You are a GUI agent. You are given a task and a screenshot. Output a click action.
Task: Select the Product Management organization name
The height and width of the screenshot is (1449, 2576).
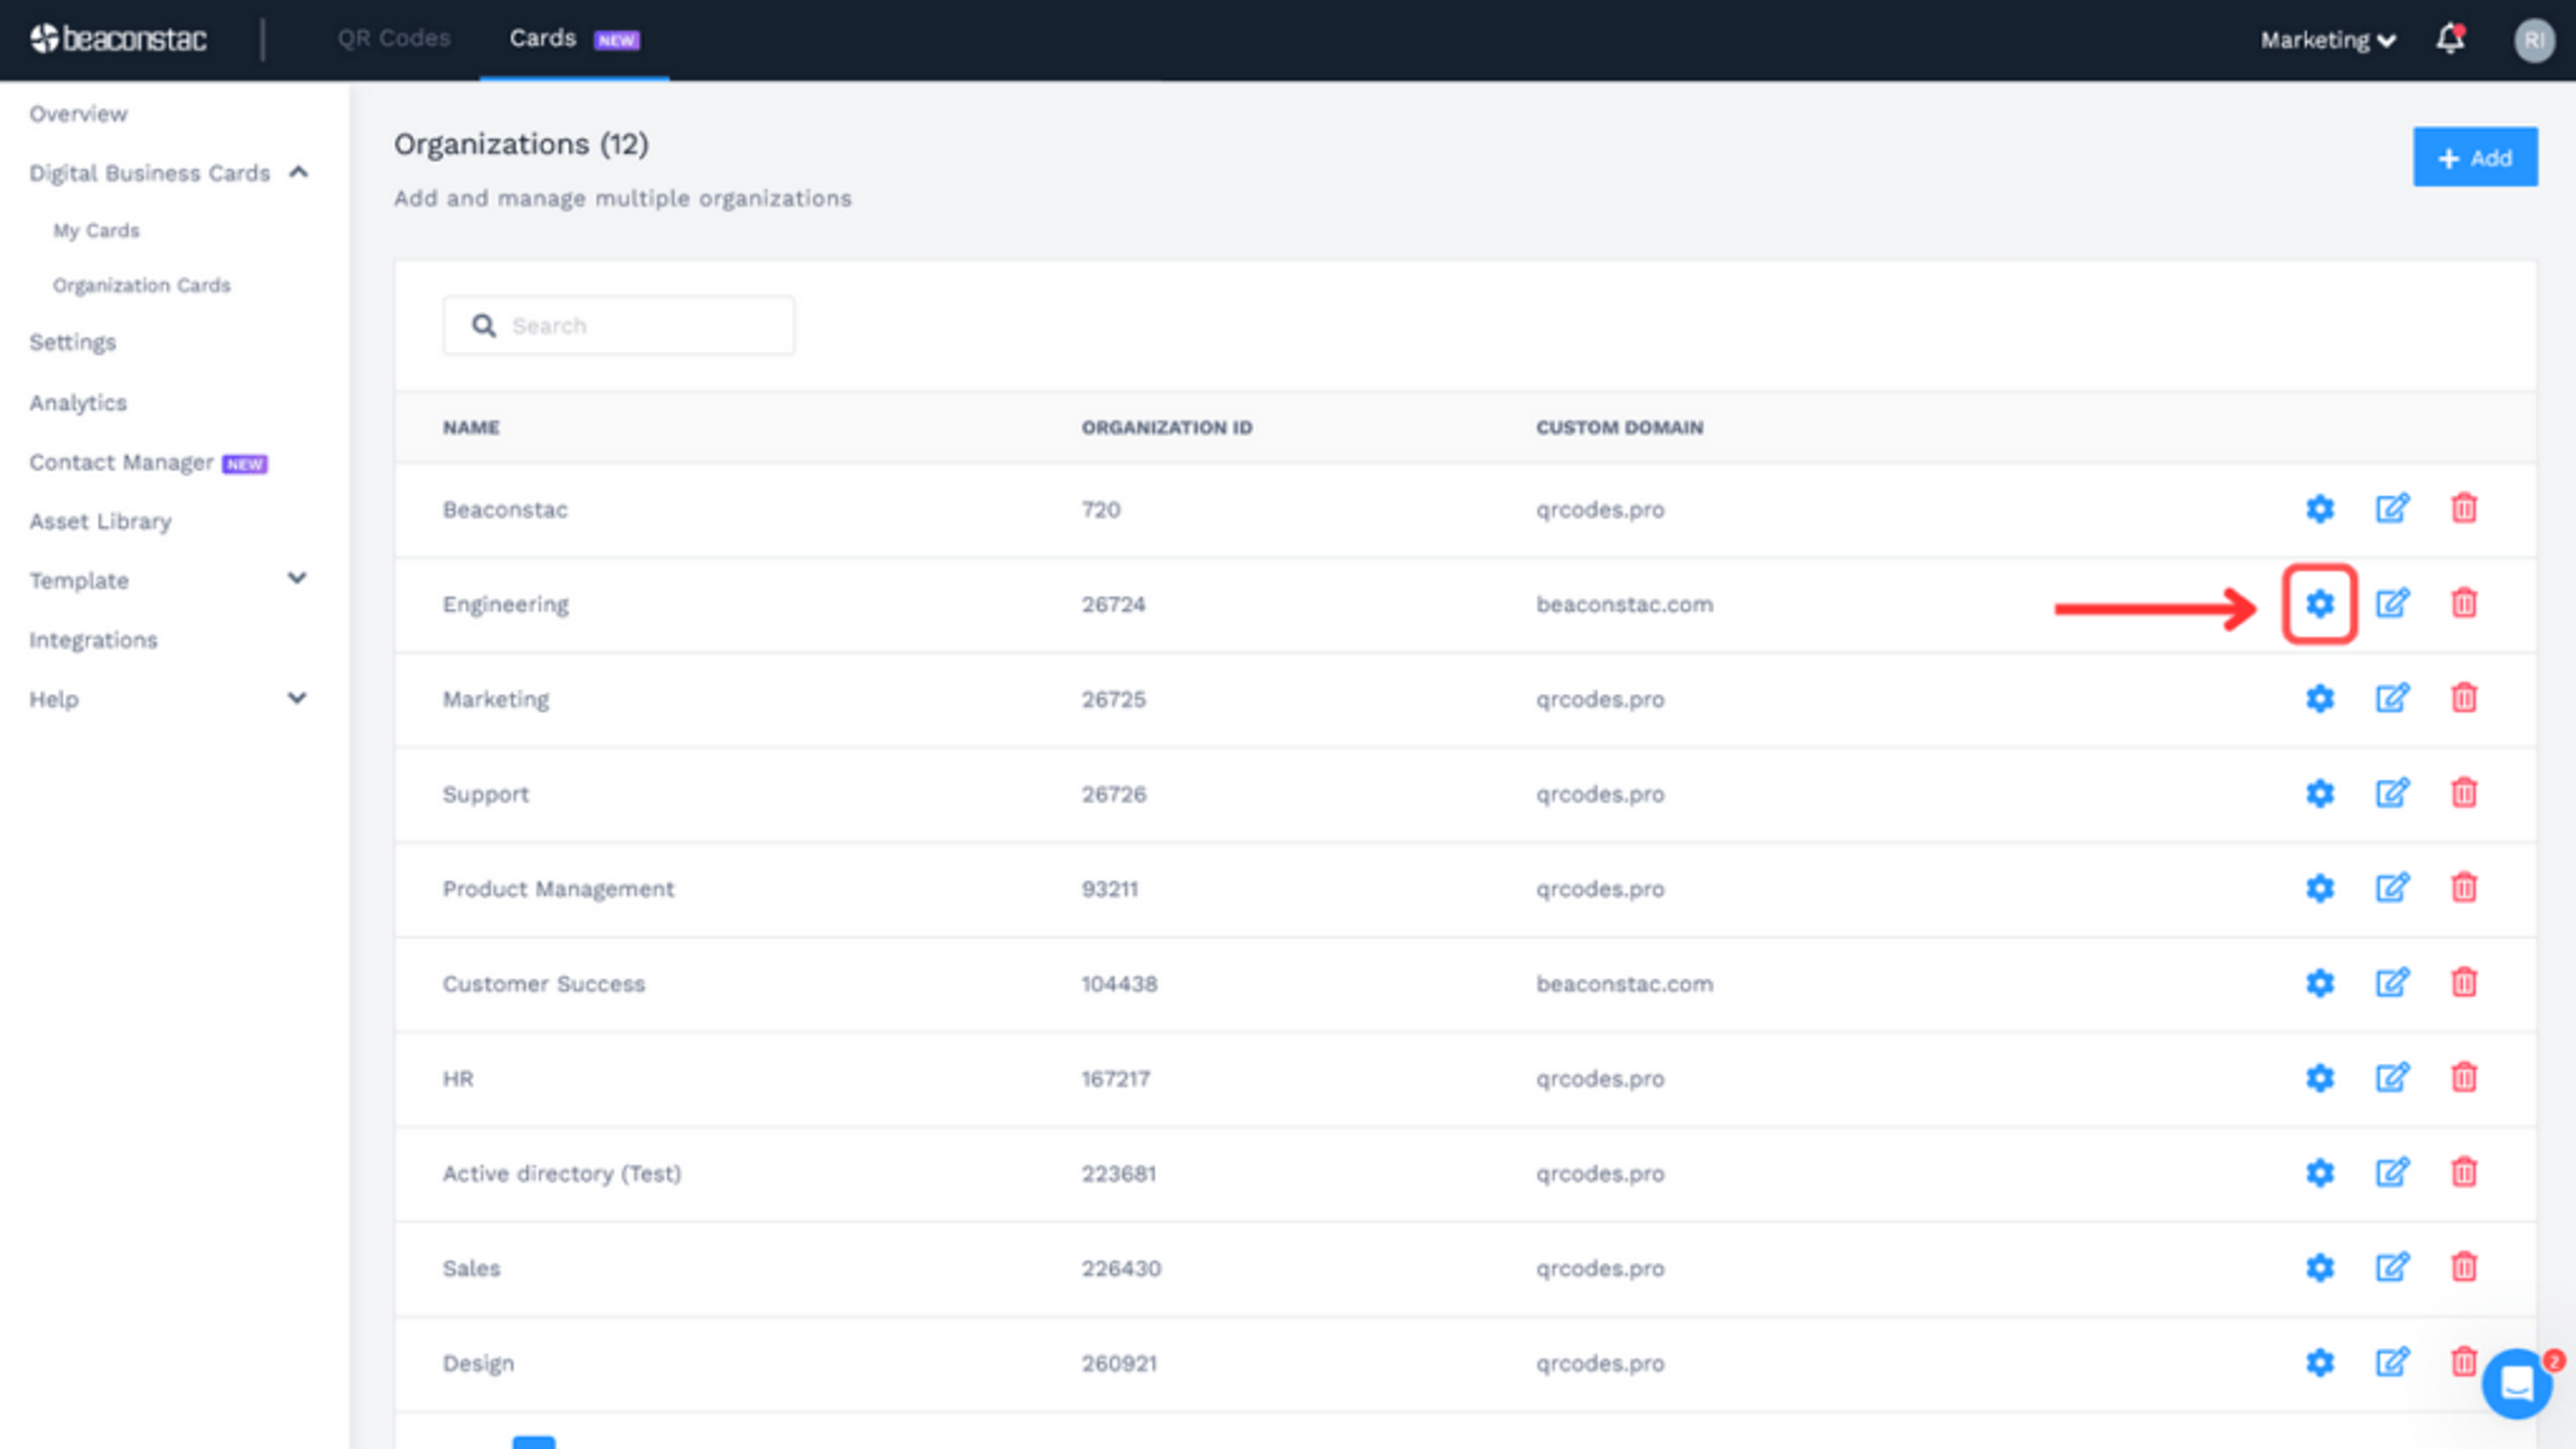(x=558, y=889)
